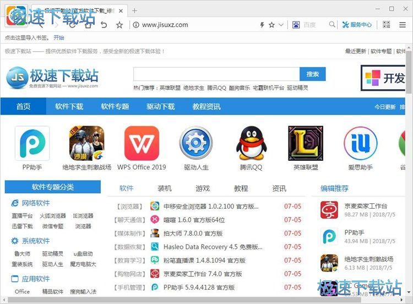Open 京麦卖家工作台 7.4.0 官方版 entry

tap(203, 274)
